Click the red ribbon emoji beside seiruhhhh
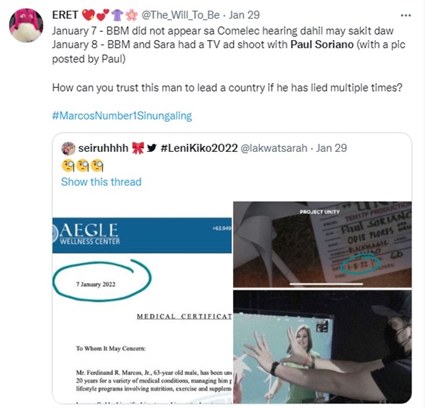Screen dimensions: 442x408 tap(138, 148)
